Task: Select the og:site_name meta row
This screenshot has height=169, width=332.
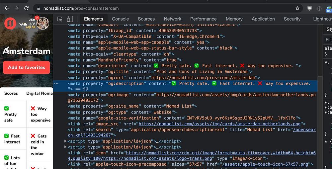Action: 132,106
